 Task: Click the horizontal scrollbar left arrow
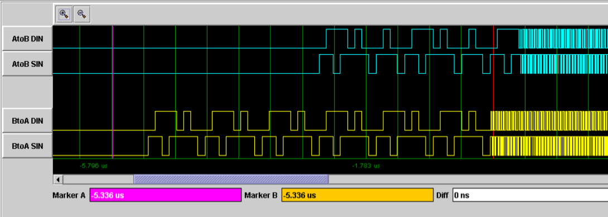58,179
